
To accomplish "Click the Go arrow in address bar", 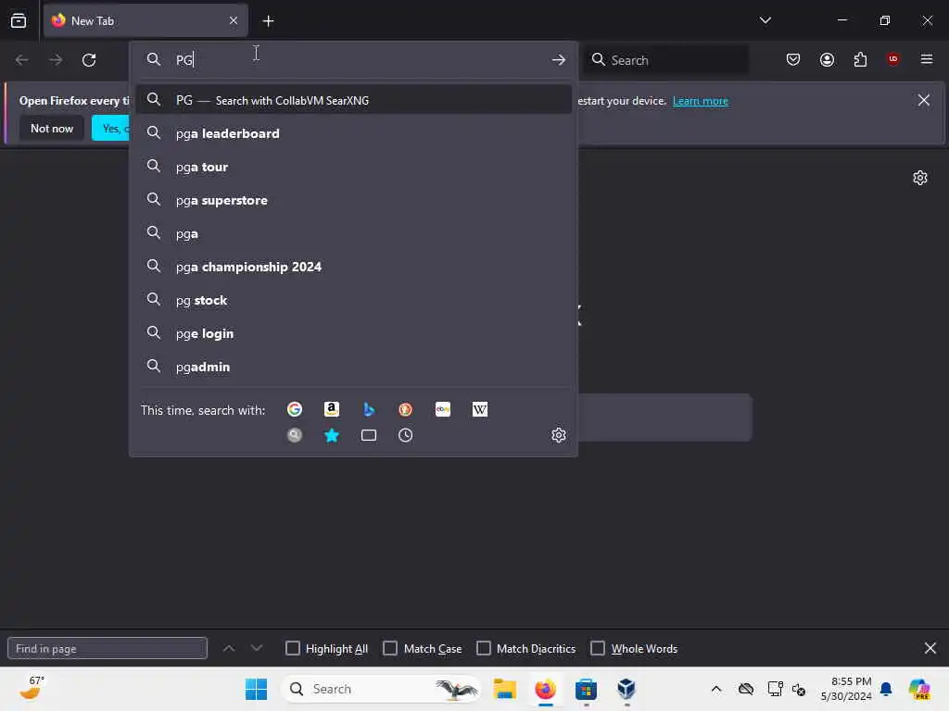I will point(559,60).
